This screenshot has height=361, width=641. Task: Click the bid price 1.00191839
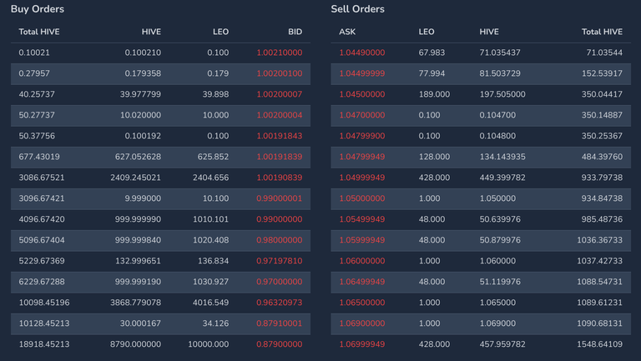(280, 157)
